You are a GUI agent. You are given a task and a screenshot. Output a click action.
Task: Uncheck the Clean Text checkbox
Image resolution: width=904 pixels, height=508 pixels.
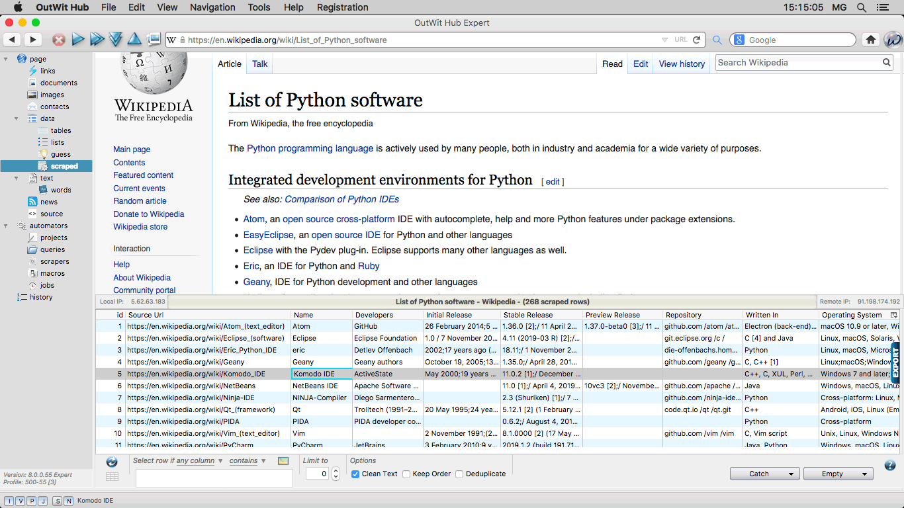click(x=355, y=474)
